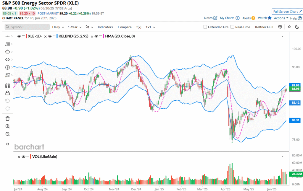Open the Indicators menu
The height and width of the screenshot is (191, 303).
(105, 27)
